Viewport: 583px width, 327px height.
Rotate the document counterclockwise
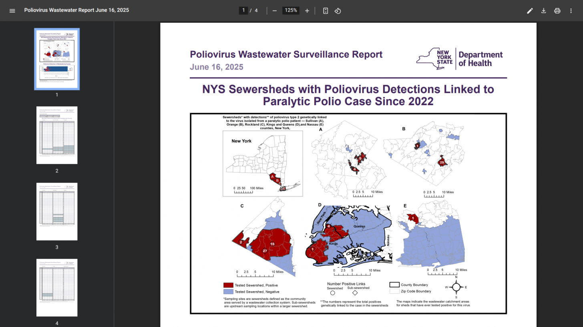click(338, 11)
